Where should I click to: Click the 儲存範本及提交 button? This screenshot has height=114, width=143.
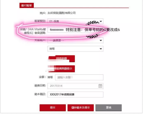81,108
